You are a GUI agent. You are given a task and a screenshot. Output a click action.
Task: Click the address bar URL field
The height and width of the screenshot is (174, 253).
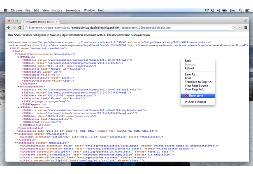[130, 27]
